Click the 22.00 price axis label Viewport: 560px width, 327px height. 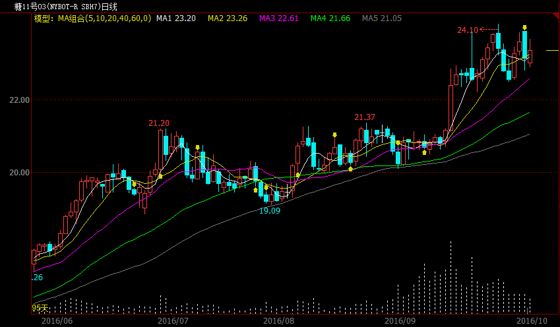[19, 100]
